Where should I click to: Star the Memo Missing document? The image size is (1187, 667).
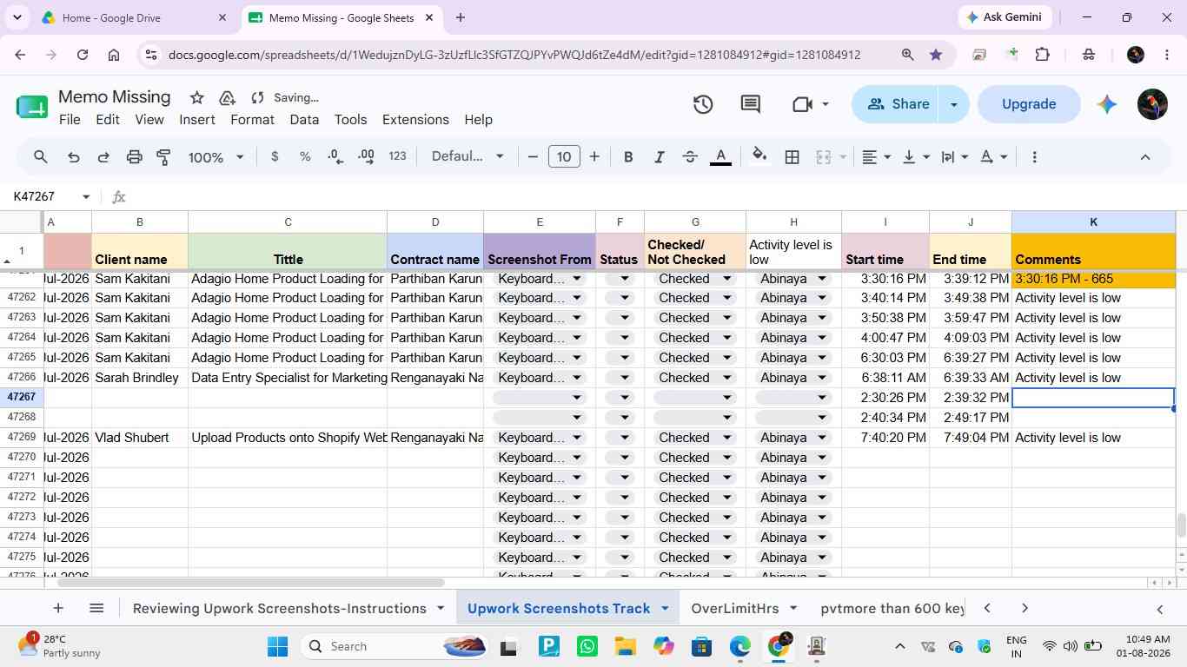197,97
